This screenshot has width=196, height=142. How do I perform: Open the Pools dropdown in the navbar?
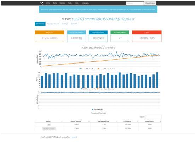pyautogui.click(x=70, y=3)
